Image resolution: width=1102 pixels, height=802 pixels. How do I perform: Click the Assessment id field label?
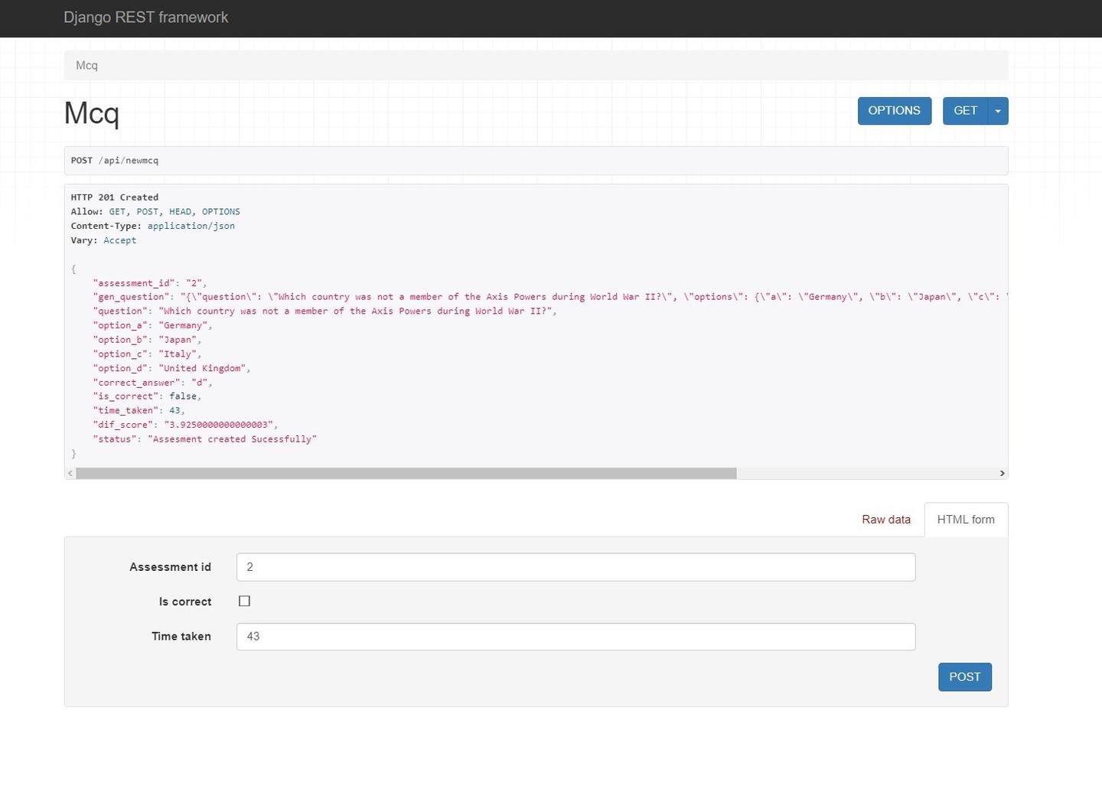(170, 567)
